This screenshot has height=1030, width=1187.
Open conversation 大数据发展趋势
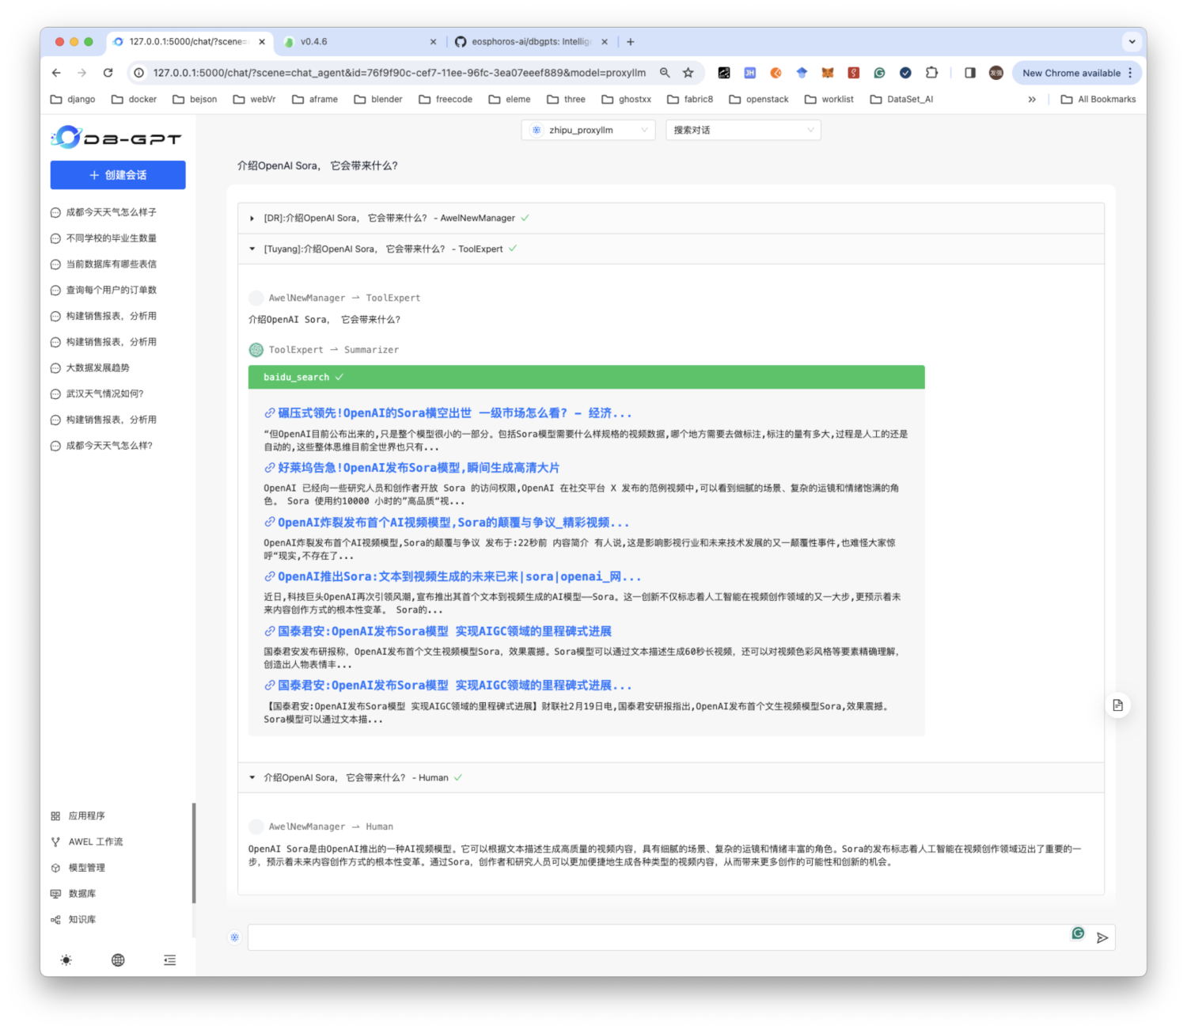point(97,368)
